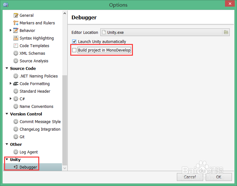The image size is (237, 186).
Task: Click the Log Agent gear icon
Action: (x=16, y=152)
